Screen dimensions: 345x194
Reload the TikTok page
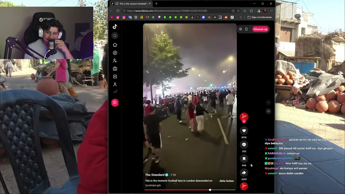point(118,11)
